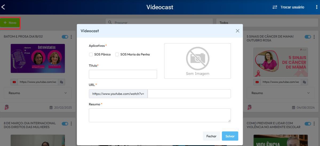
Task: Click the BATOM & PROSA DIA18/02 title
Action: [23, 36]
